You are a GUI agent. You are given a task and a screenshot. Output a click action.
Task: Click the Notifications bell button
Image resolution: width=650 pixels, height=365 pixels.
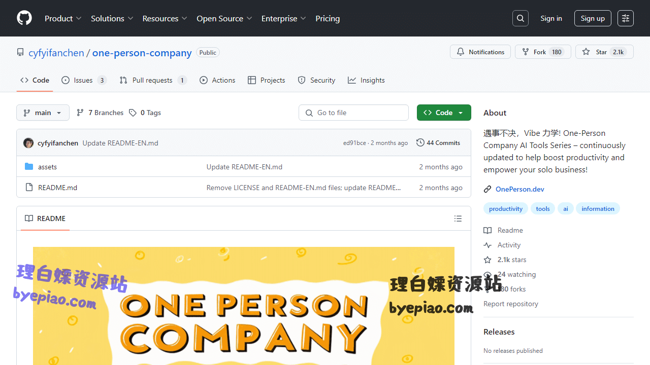480,52
